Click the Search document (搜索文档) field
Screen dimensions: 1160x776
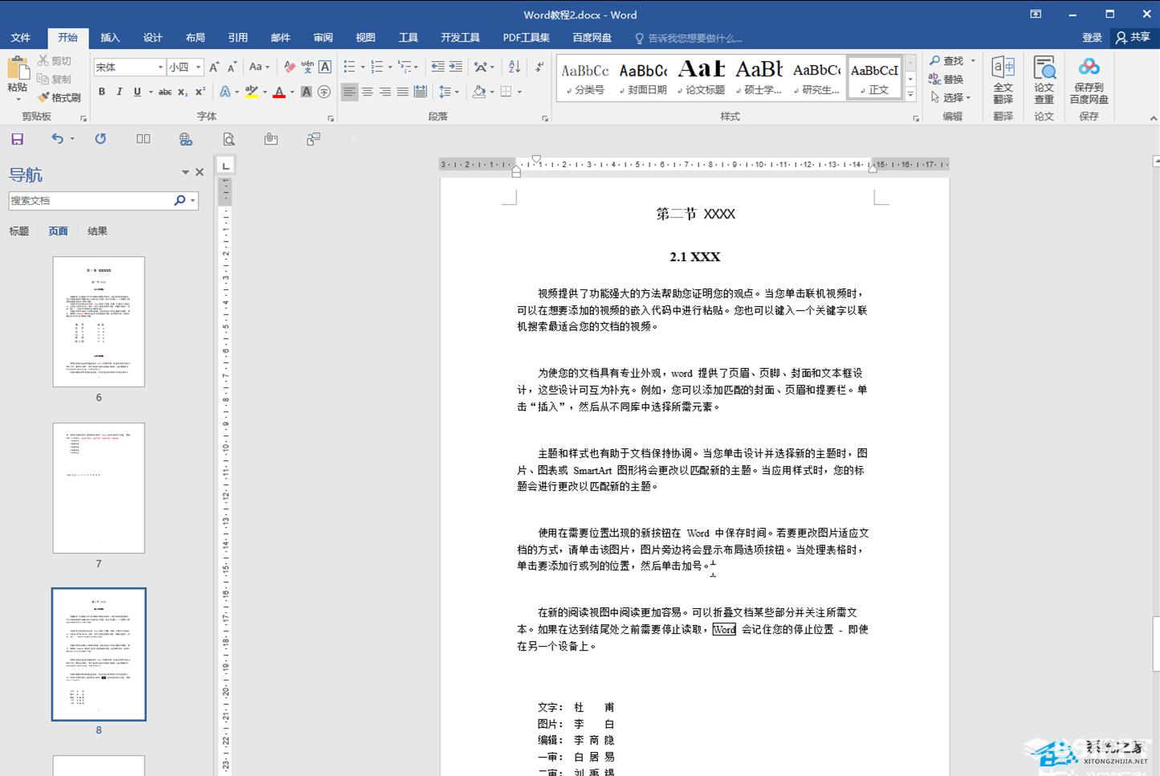coord(91,201)
